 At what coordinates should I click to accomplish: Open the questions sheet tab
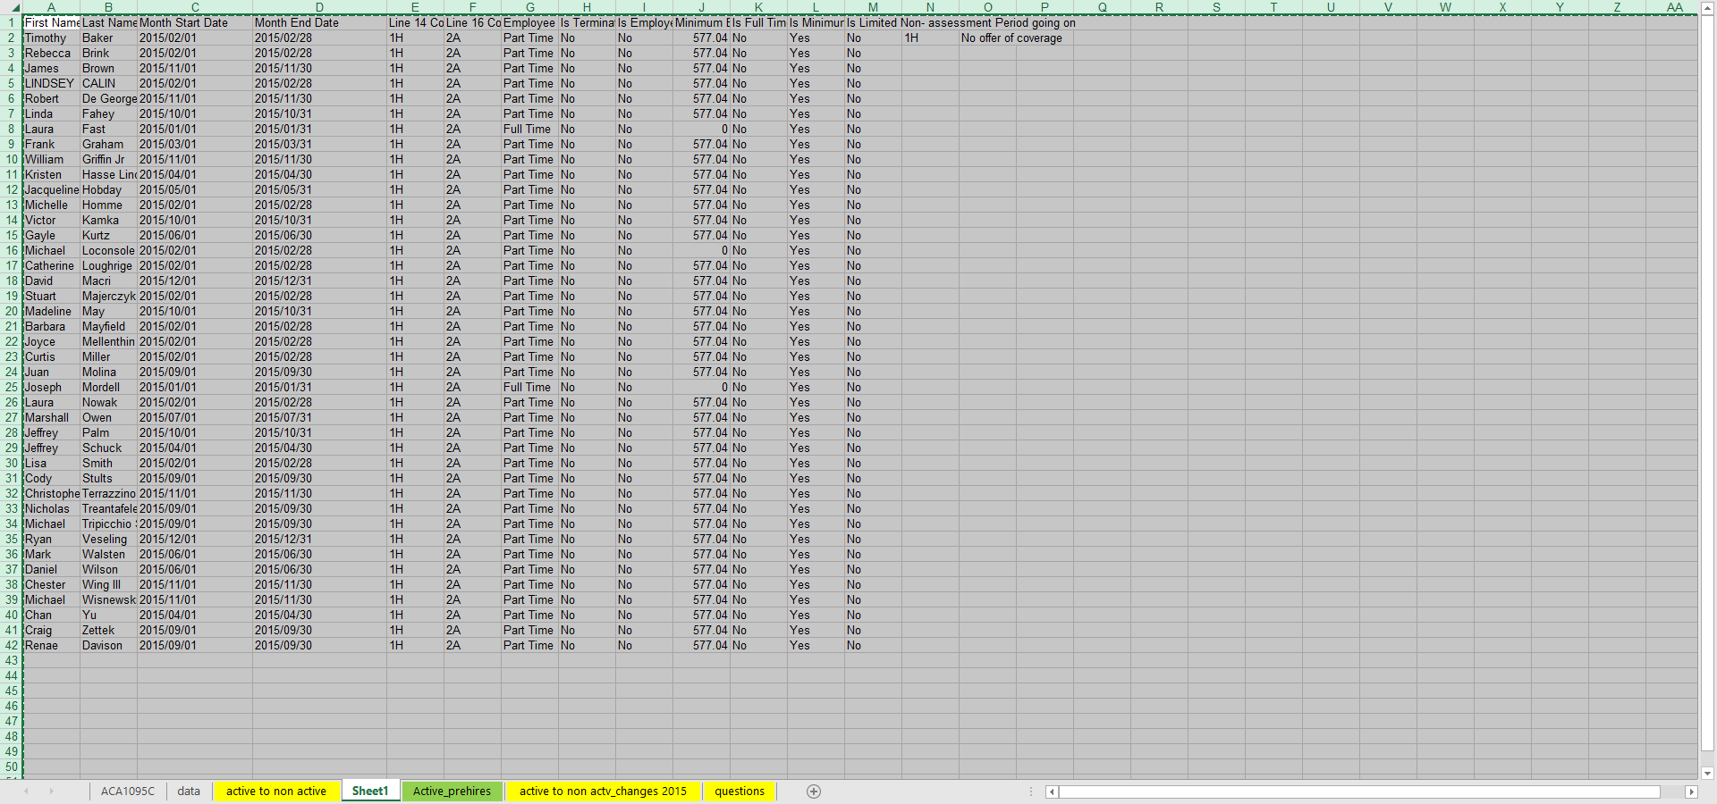tap(740, 791)
